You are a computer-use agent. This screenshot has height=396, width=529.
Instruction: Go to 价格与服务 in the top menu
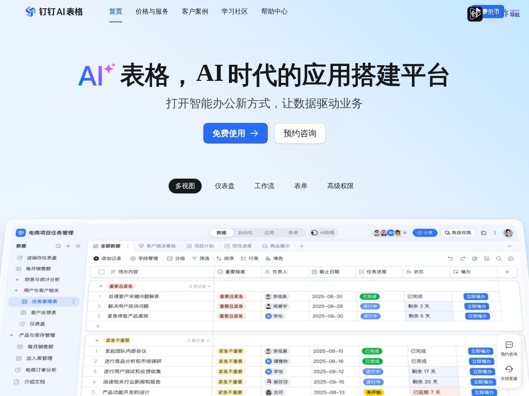(152, 12)
